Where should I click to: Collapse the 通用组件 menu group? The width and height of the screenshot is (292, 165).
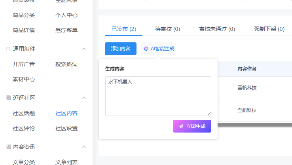[84, 49]
